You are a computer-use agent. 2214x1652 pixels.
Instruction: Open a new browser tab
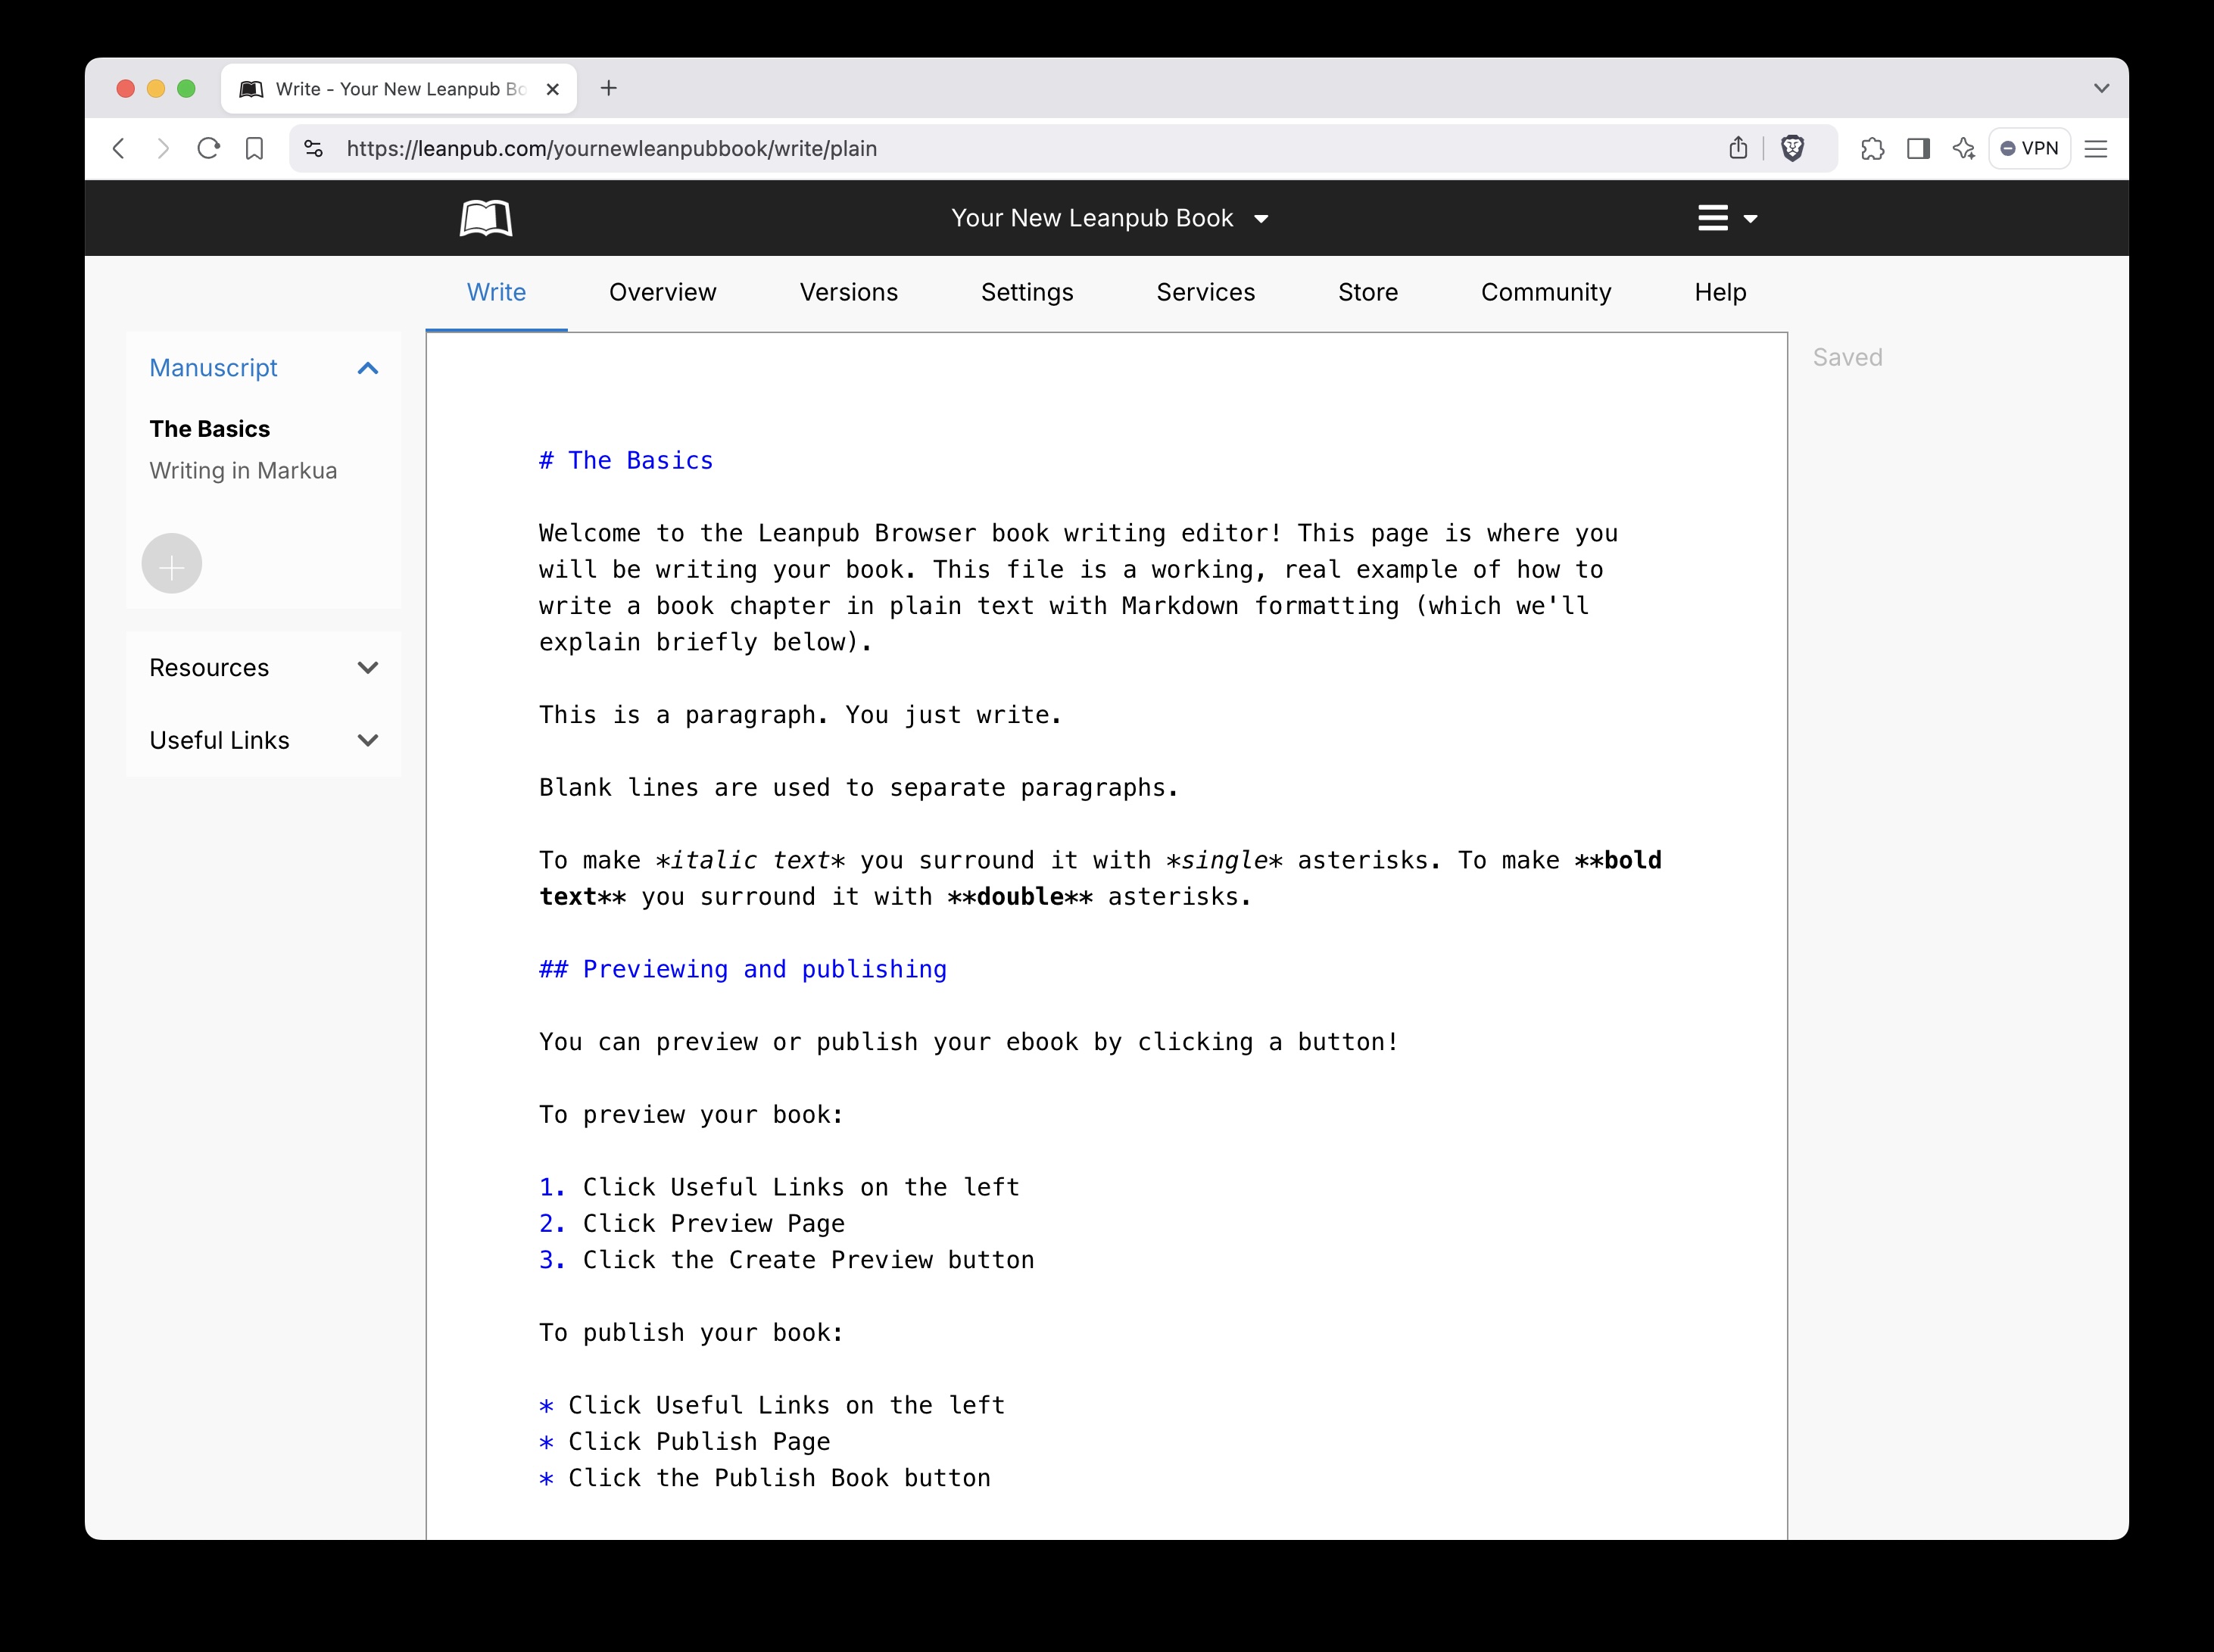pyautogui.click(x=609, y=89)
